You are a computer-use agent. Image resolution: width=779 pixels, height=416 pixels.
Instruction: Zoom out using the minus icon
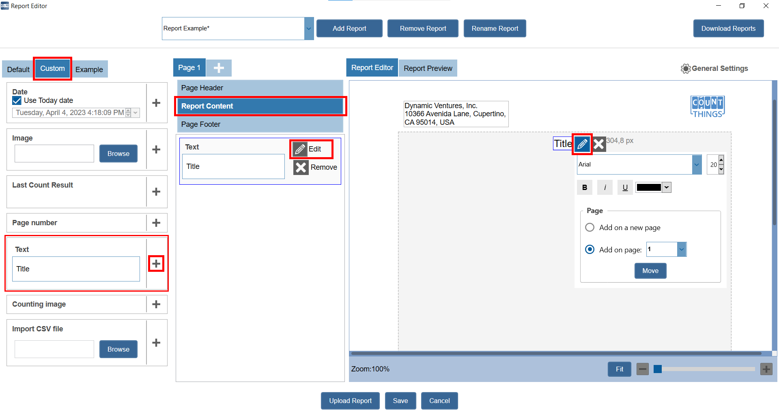pos(642,369)
